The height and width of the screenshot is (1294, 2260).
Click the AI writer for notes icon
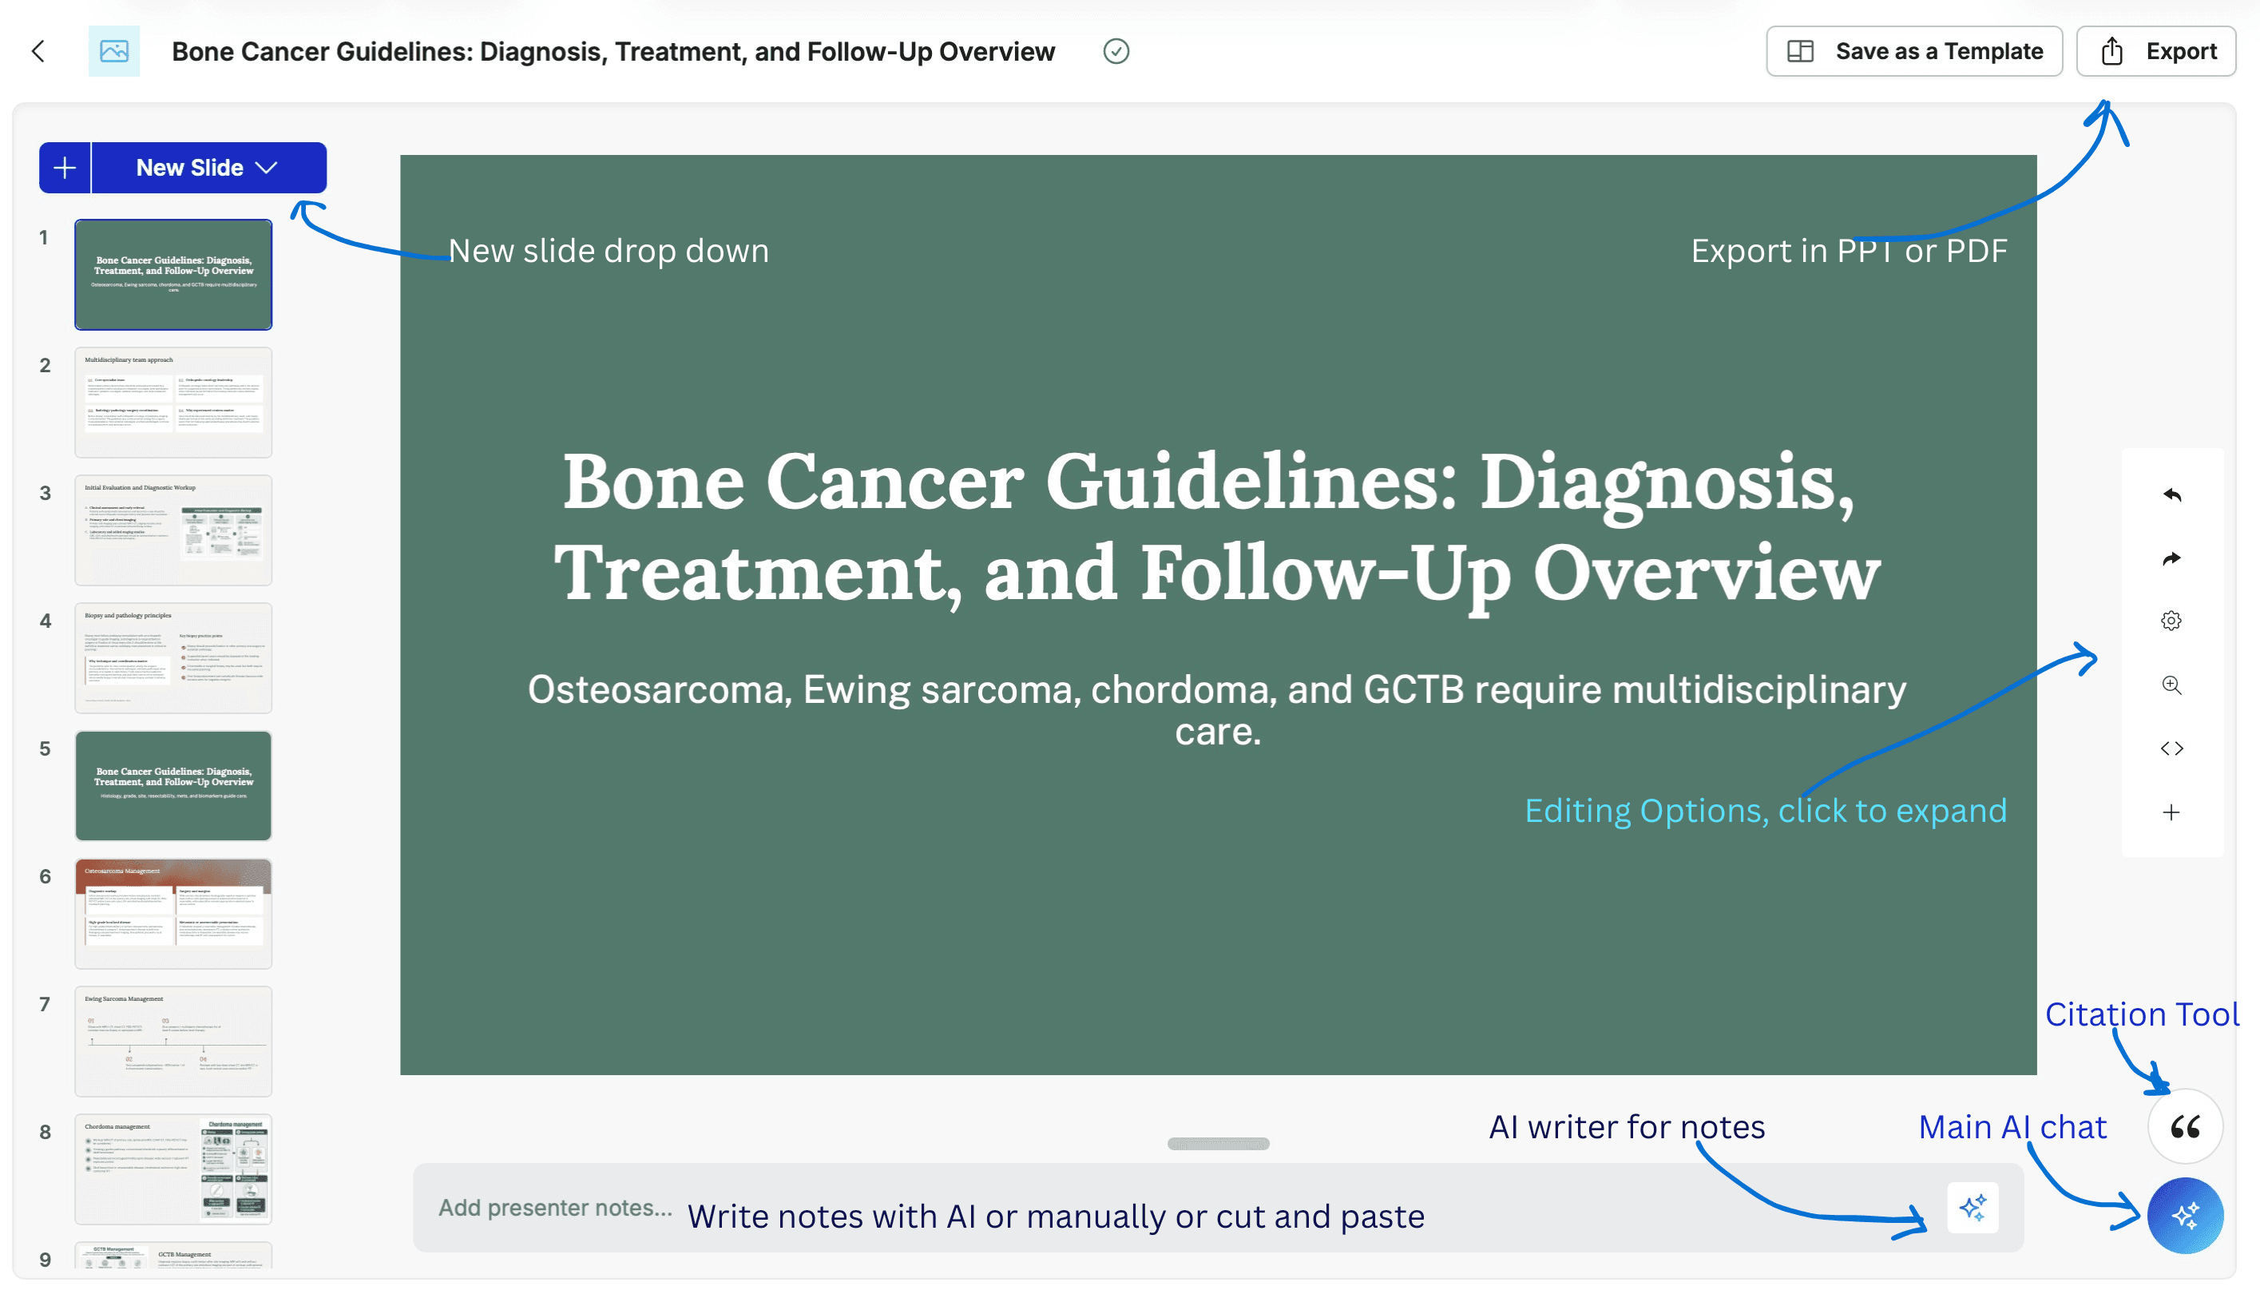click(1973, 1208)
